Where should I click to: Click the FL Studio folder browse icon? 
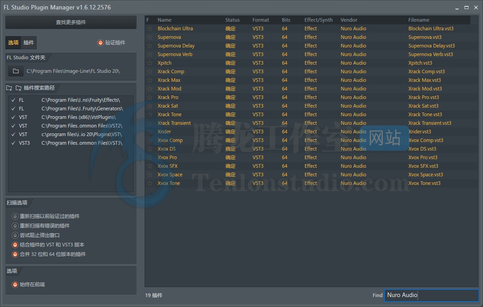click(x=16, y=71)
